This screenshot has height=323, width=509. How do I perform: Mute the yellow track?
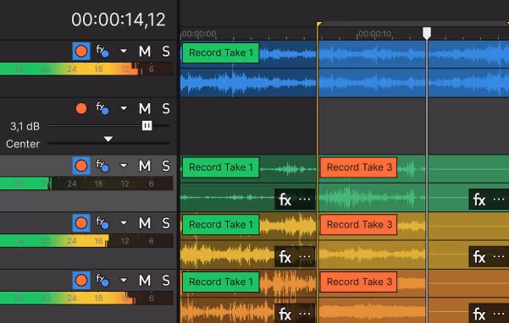click(145, 223)
